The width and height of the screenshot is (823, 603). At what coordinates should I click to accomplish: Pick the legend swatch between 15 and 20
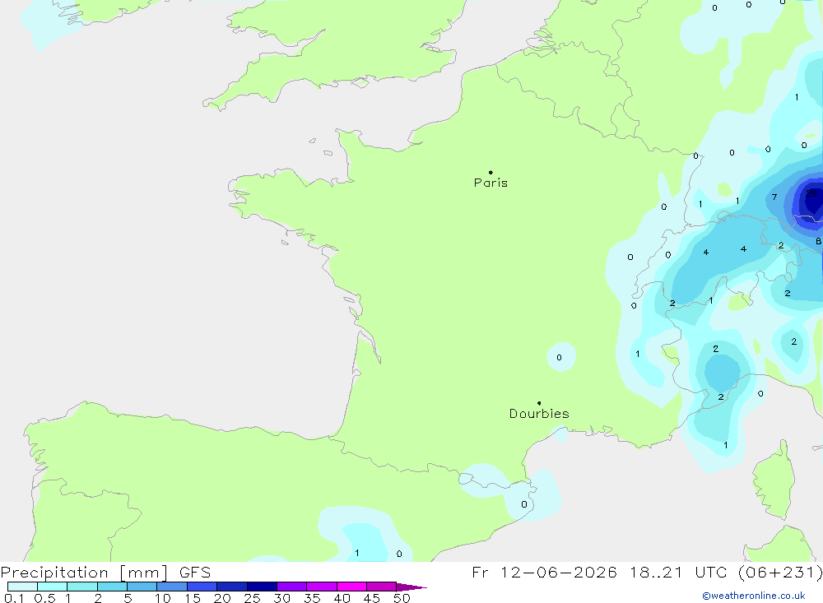click(202, 587)
